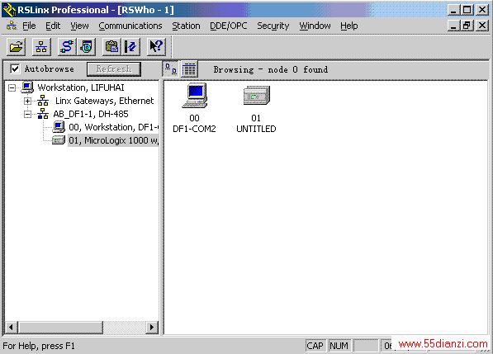Click the Copy DDE/OPC link clipboard icon
493x354 pixels.
111,47
